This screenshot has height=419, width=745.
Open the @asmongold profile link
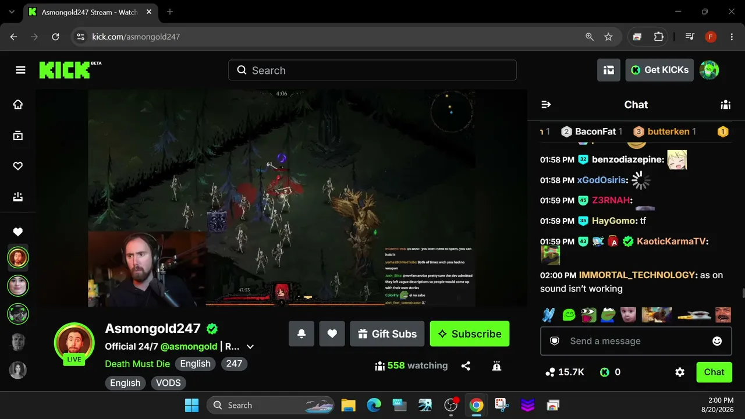(x=189, y=346)
